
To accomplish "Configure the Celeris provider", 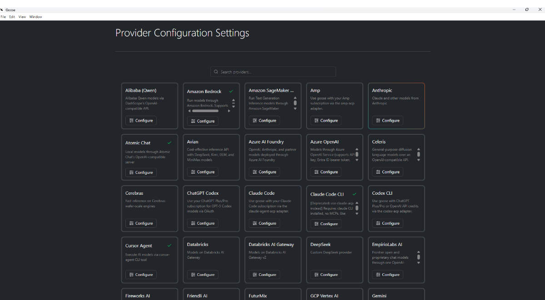I will coord(387,172).
